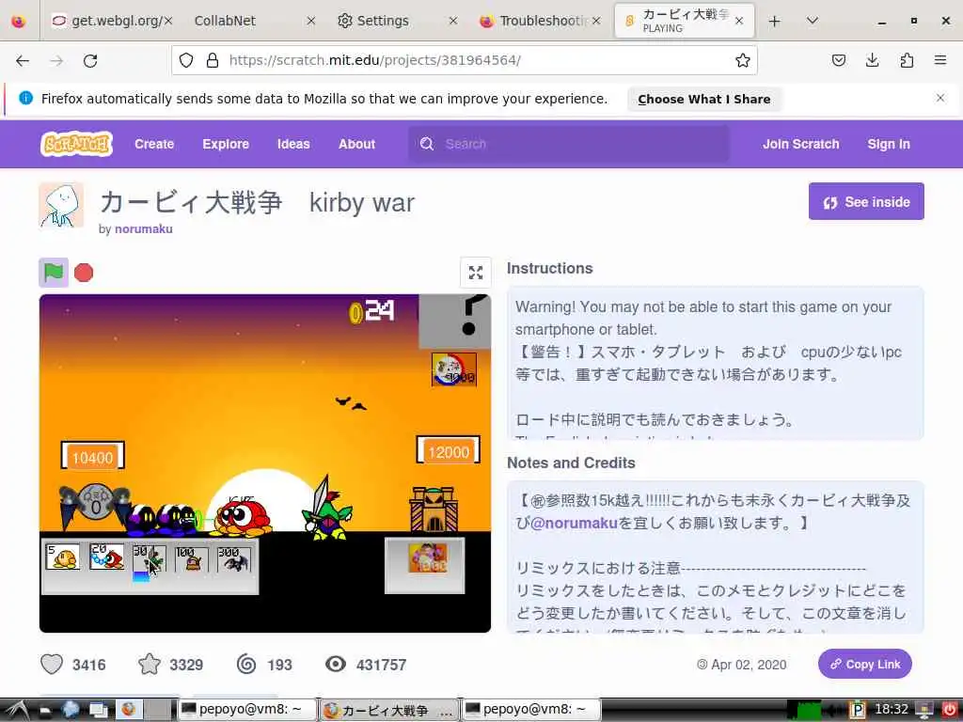963x722 pixels.
Task: Open norumaku's profile link
Action: click(x=144, y=229)
